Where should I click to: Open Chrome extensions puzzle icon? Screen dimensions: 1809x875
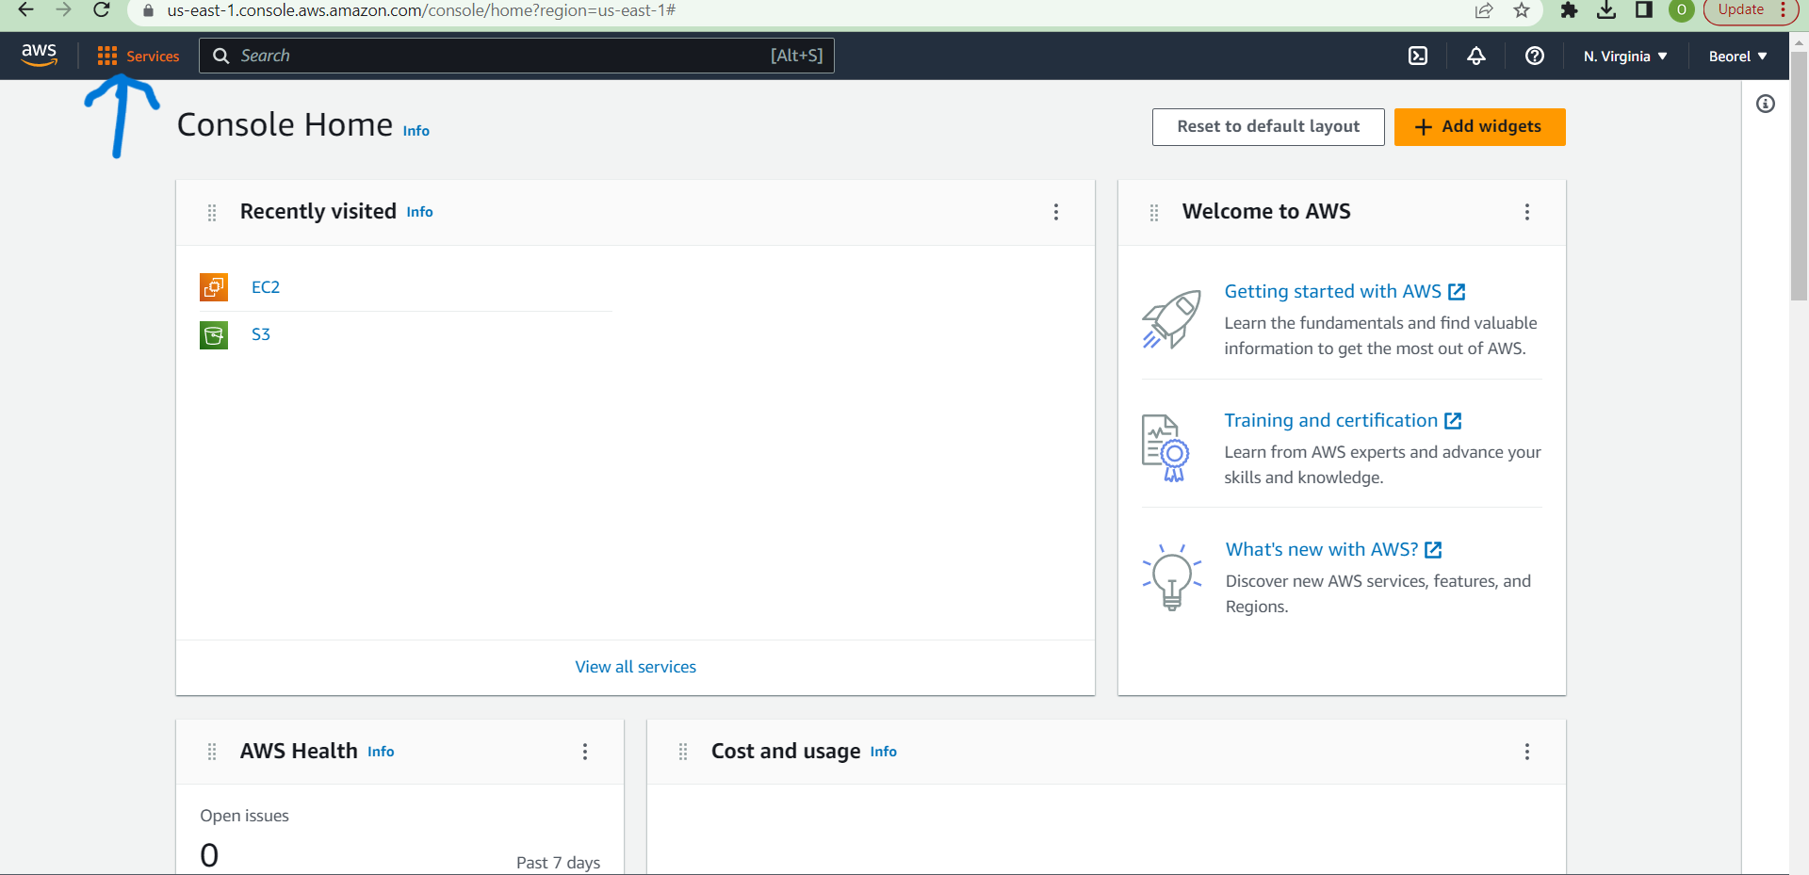[1569, 10]
